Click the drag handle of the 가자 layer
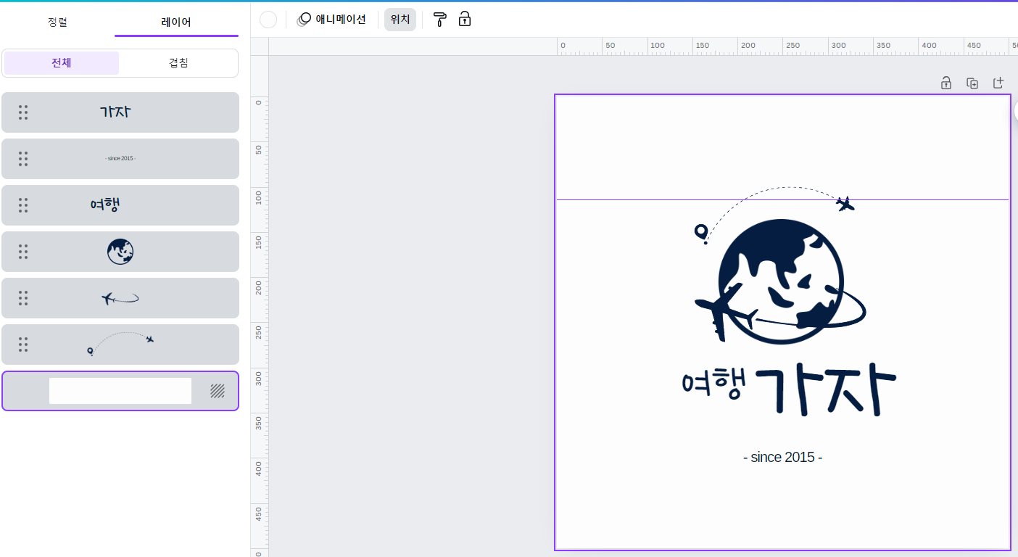Image resolution: width=1018 pixels, height=557 pixels. [23, 112]
